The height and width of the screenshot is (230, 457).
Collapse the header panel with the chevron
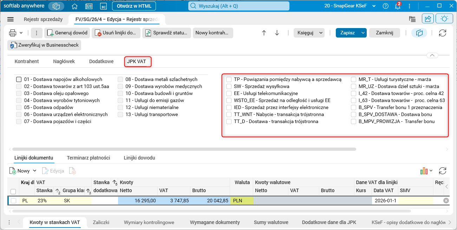432,55
